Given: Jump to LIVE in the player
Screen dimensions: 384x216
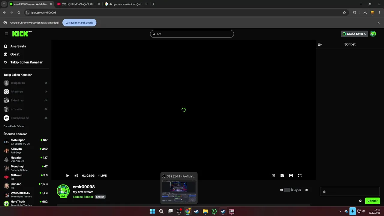Looking at the screenshot, I should click(102, 175).
